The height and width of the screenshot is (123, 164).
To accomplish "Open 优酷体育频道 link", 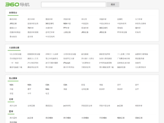I will (15, 32).
